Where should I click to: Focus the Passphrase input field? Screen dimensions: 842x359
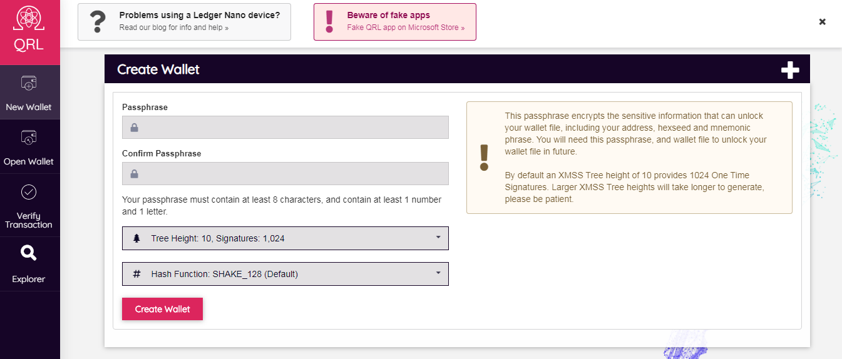tap(285, 127)
